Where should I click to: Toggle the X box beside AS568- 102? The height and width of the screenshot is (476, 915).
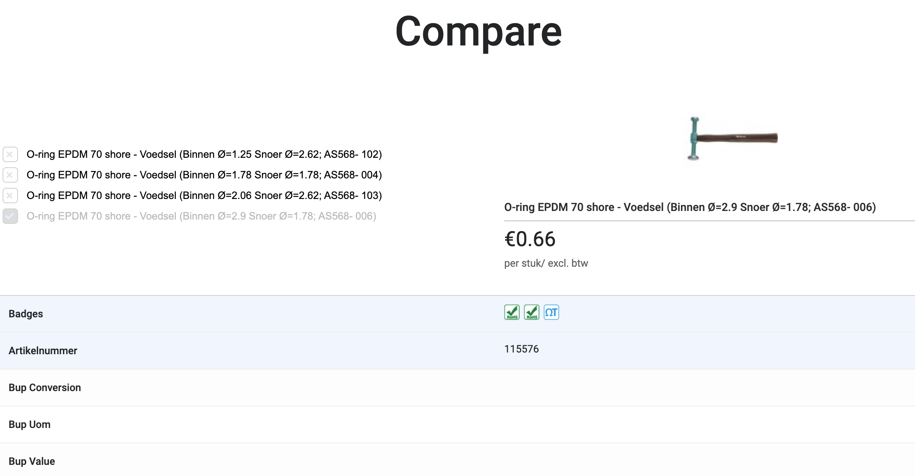pyautogui.click(x=10, y=154)
